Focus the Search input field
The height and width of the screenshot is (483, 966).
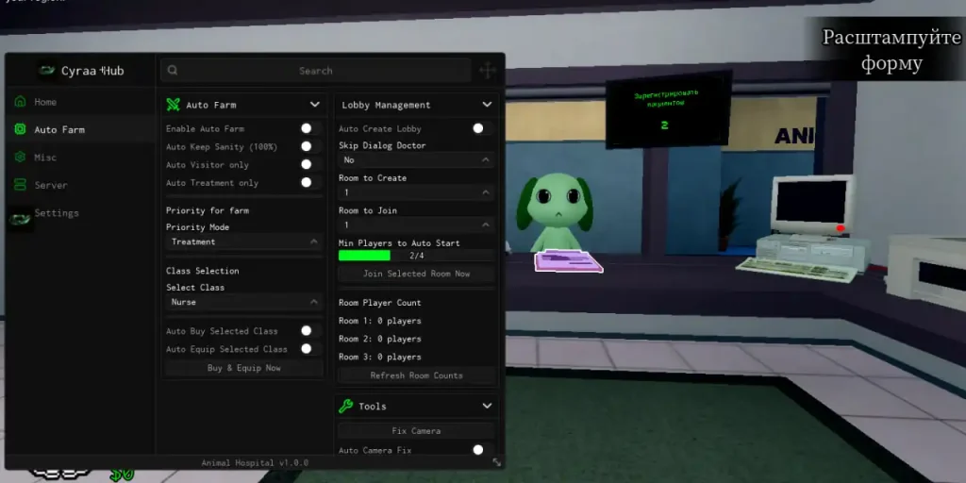[x=316, y=71]
